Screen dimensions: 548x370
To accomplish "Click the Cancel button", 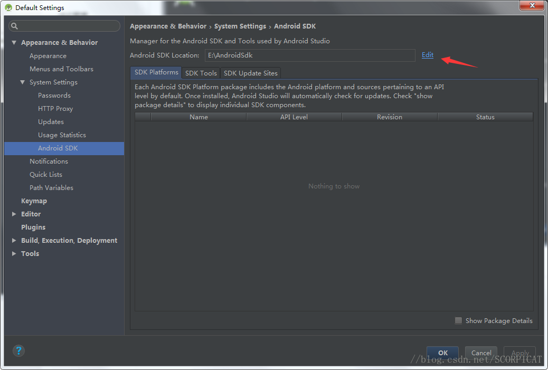I will 481,353.
